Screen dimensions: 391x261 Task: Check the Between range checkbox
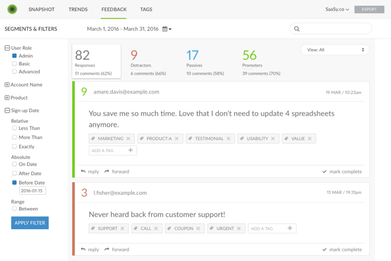tap(15, 209)
